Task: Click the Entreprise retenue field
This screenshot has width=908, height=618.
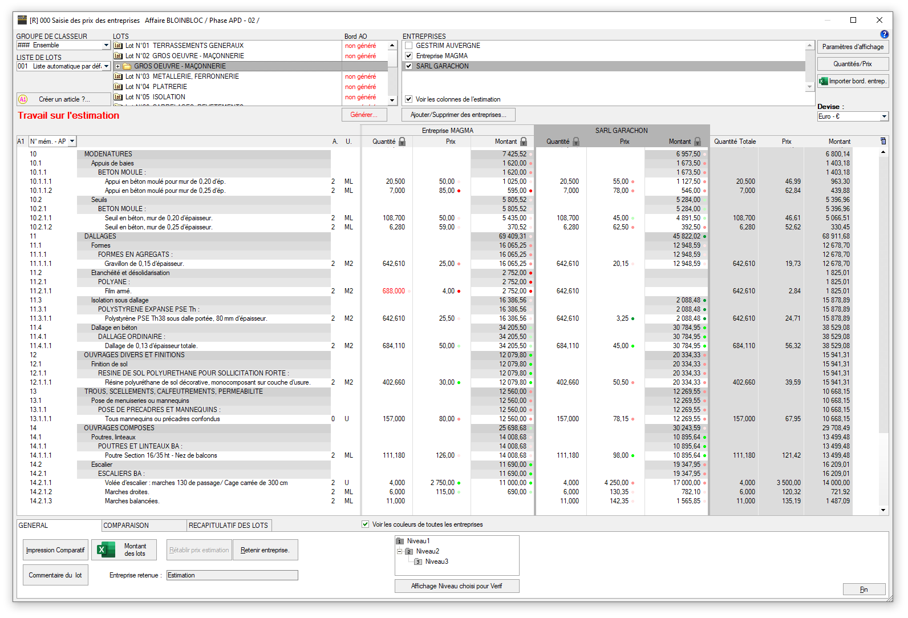Action: tap(232, 575)
